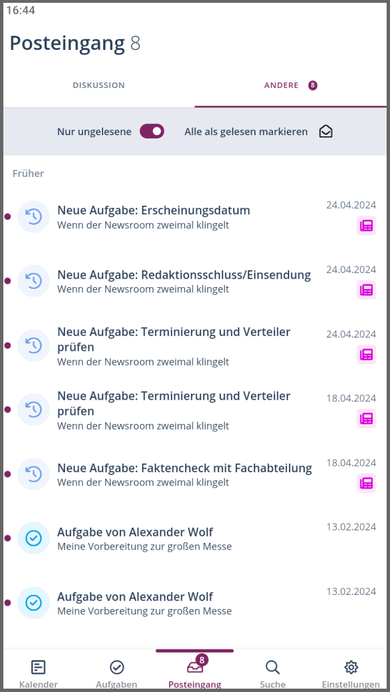Toggle the Nur ungelesene switch
390x692 pixels.
pos(152,132)
